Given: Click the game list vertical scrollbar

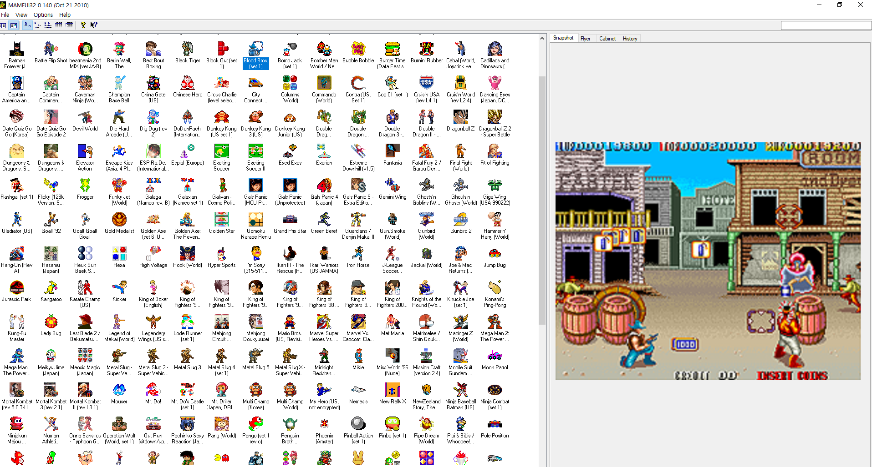Looking at the screenshot, I should (542, 200).
